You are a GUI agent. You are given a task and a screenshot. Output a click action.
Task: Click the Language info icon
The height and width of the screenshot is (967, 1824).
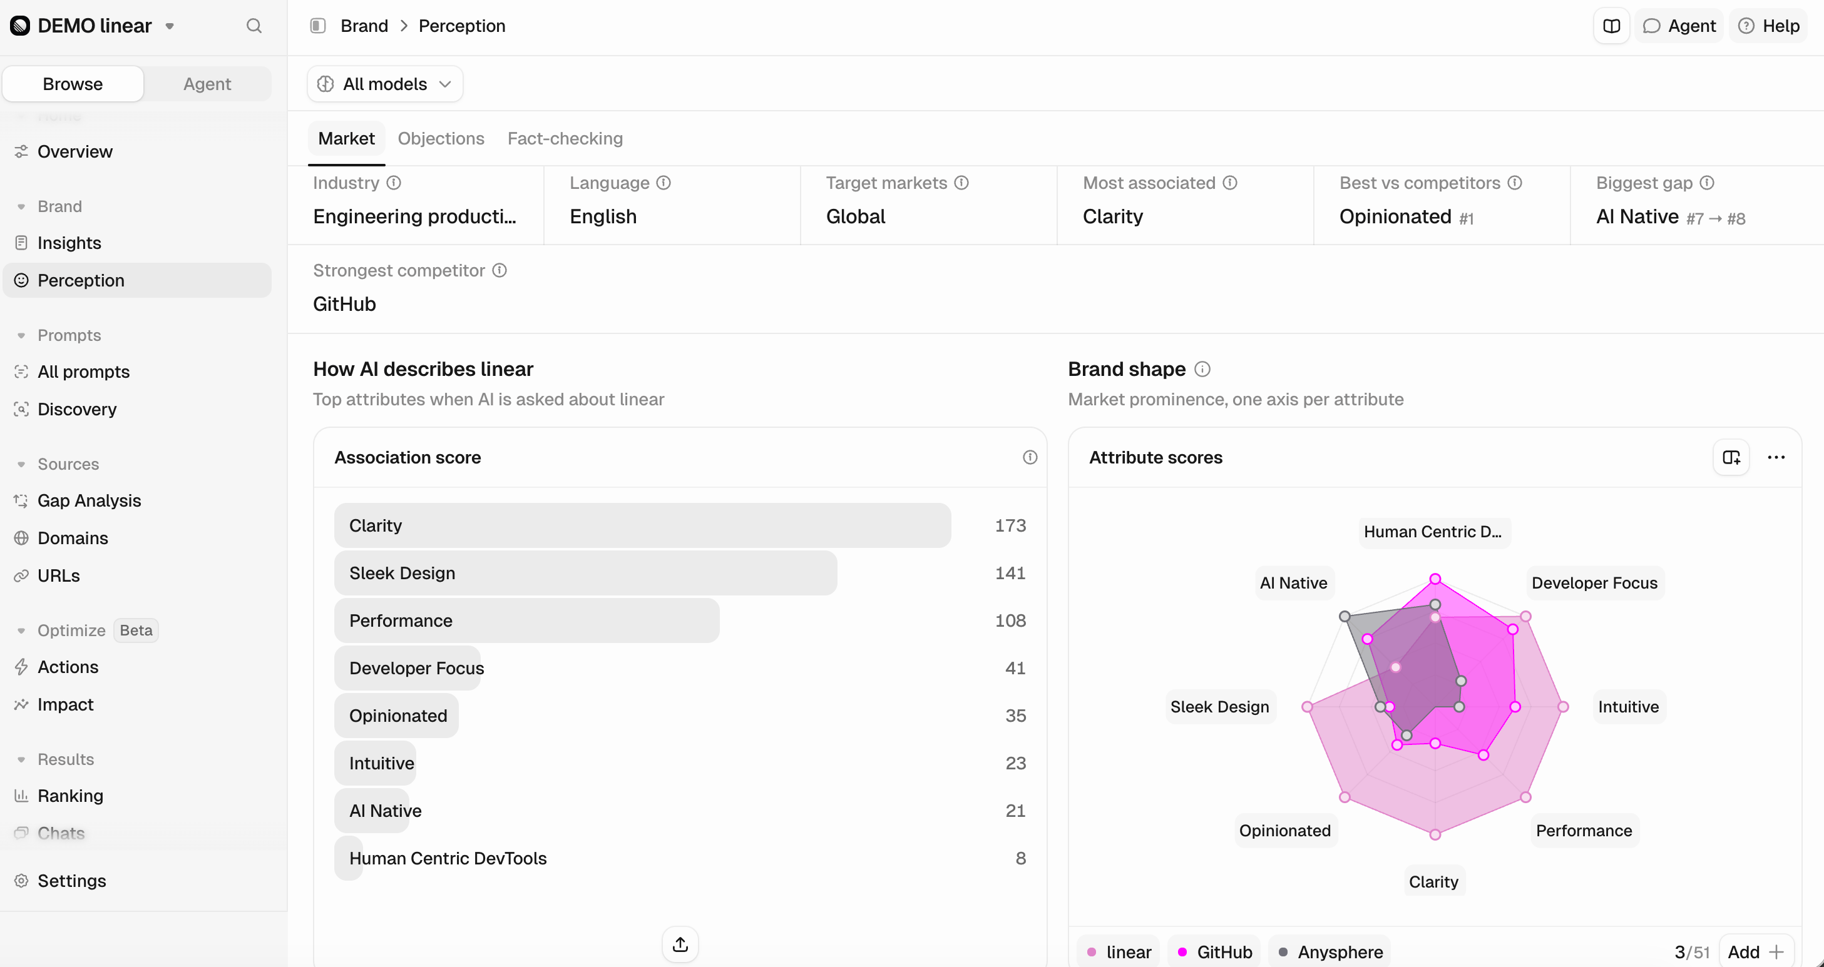(x=664, y=183)
